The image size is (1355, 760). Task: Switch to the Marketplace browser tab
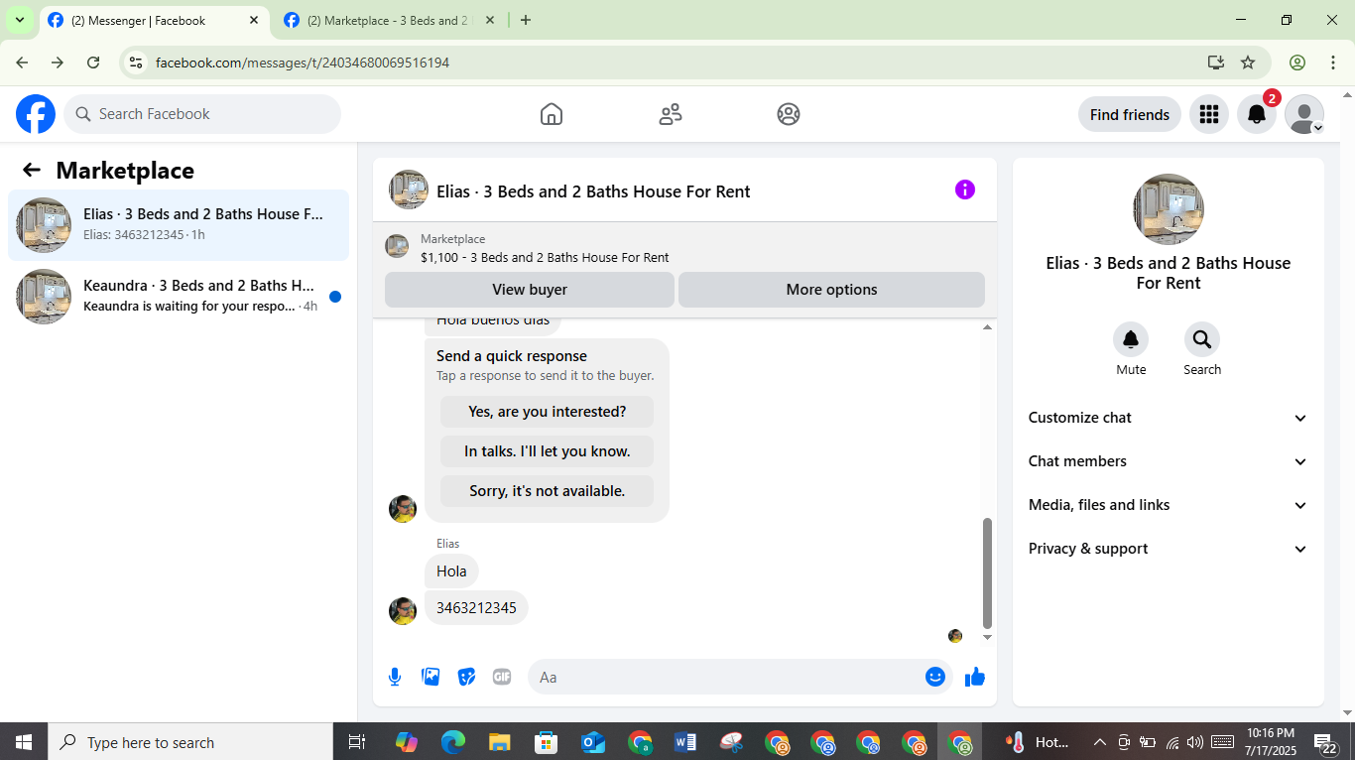391,20
